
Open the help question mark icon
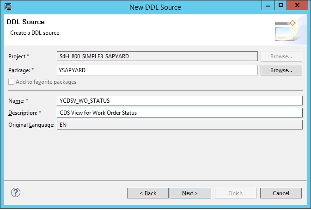(15, 192)
